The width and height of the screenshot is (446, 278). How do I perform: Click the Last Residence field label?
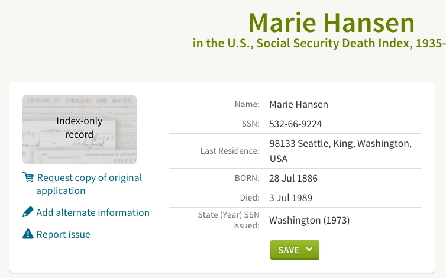coord(230,151)
